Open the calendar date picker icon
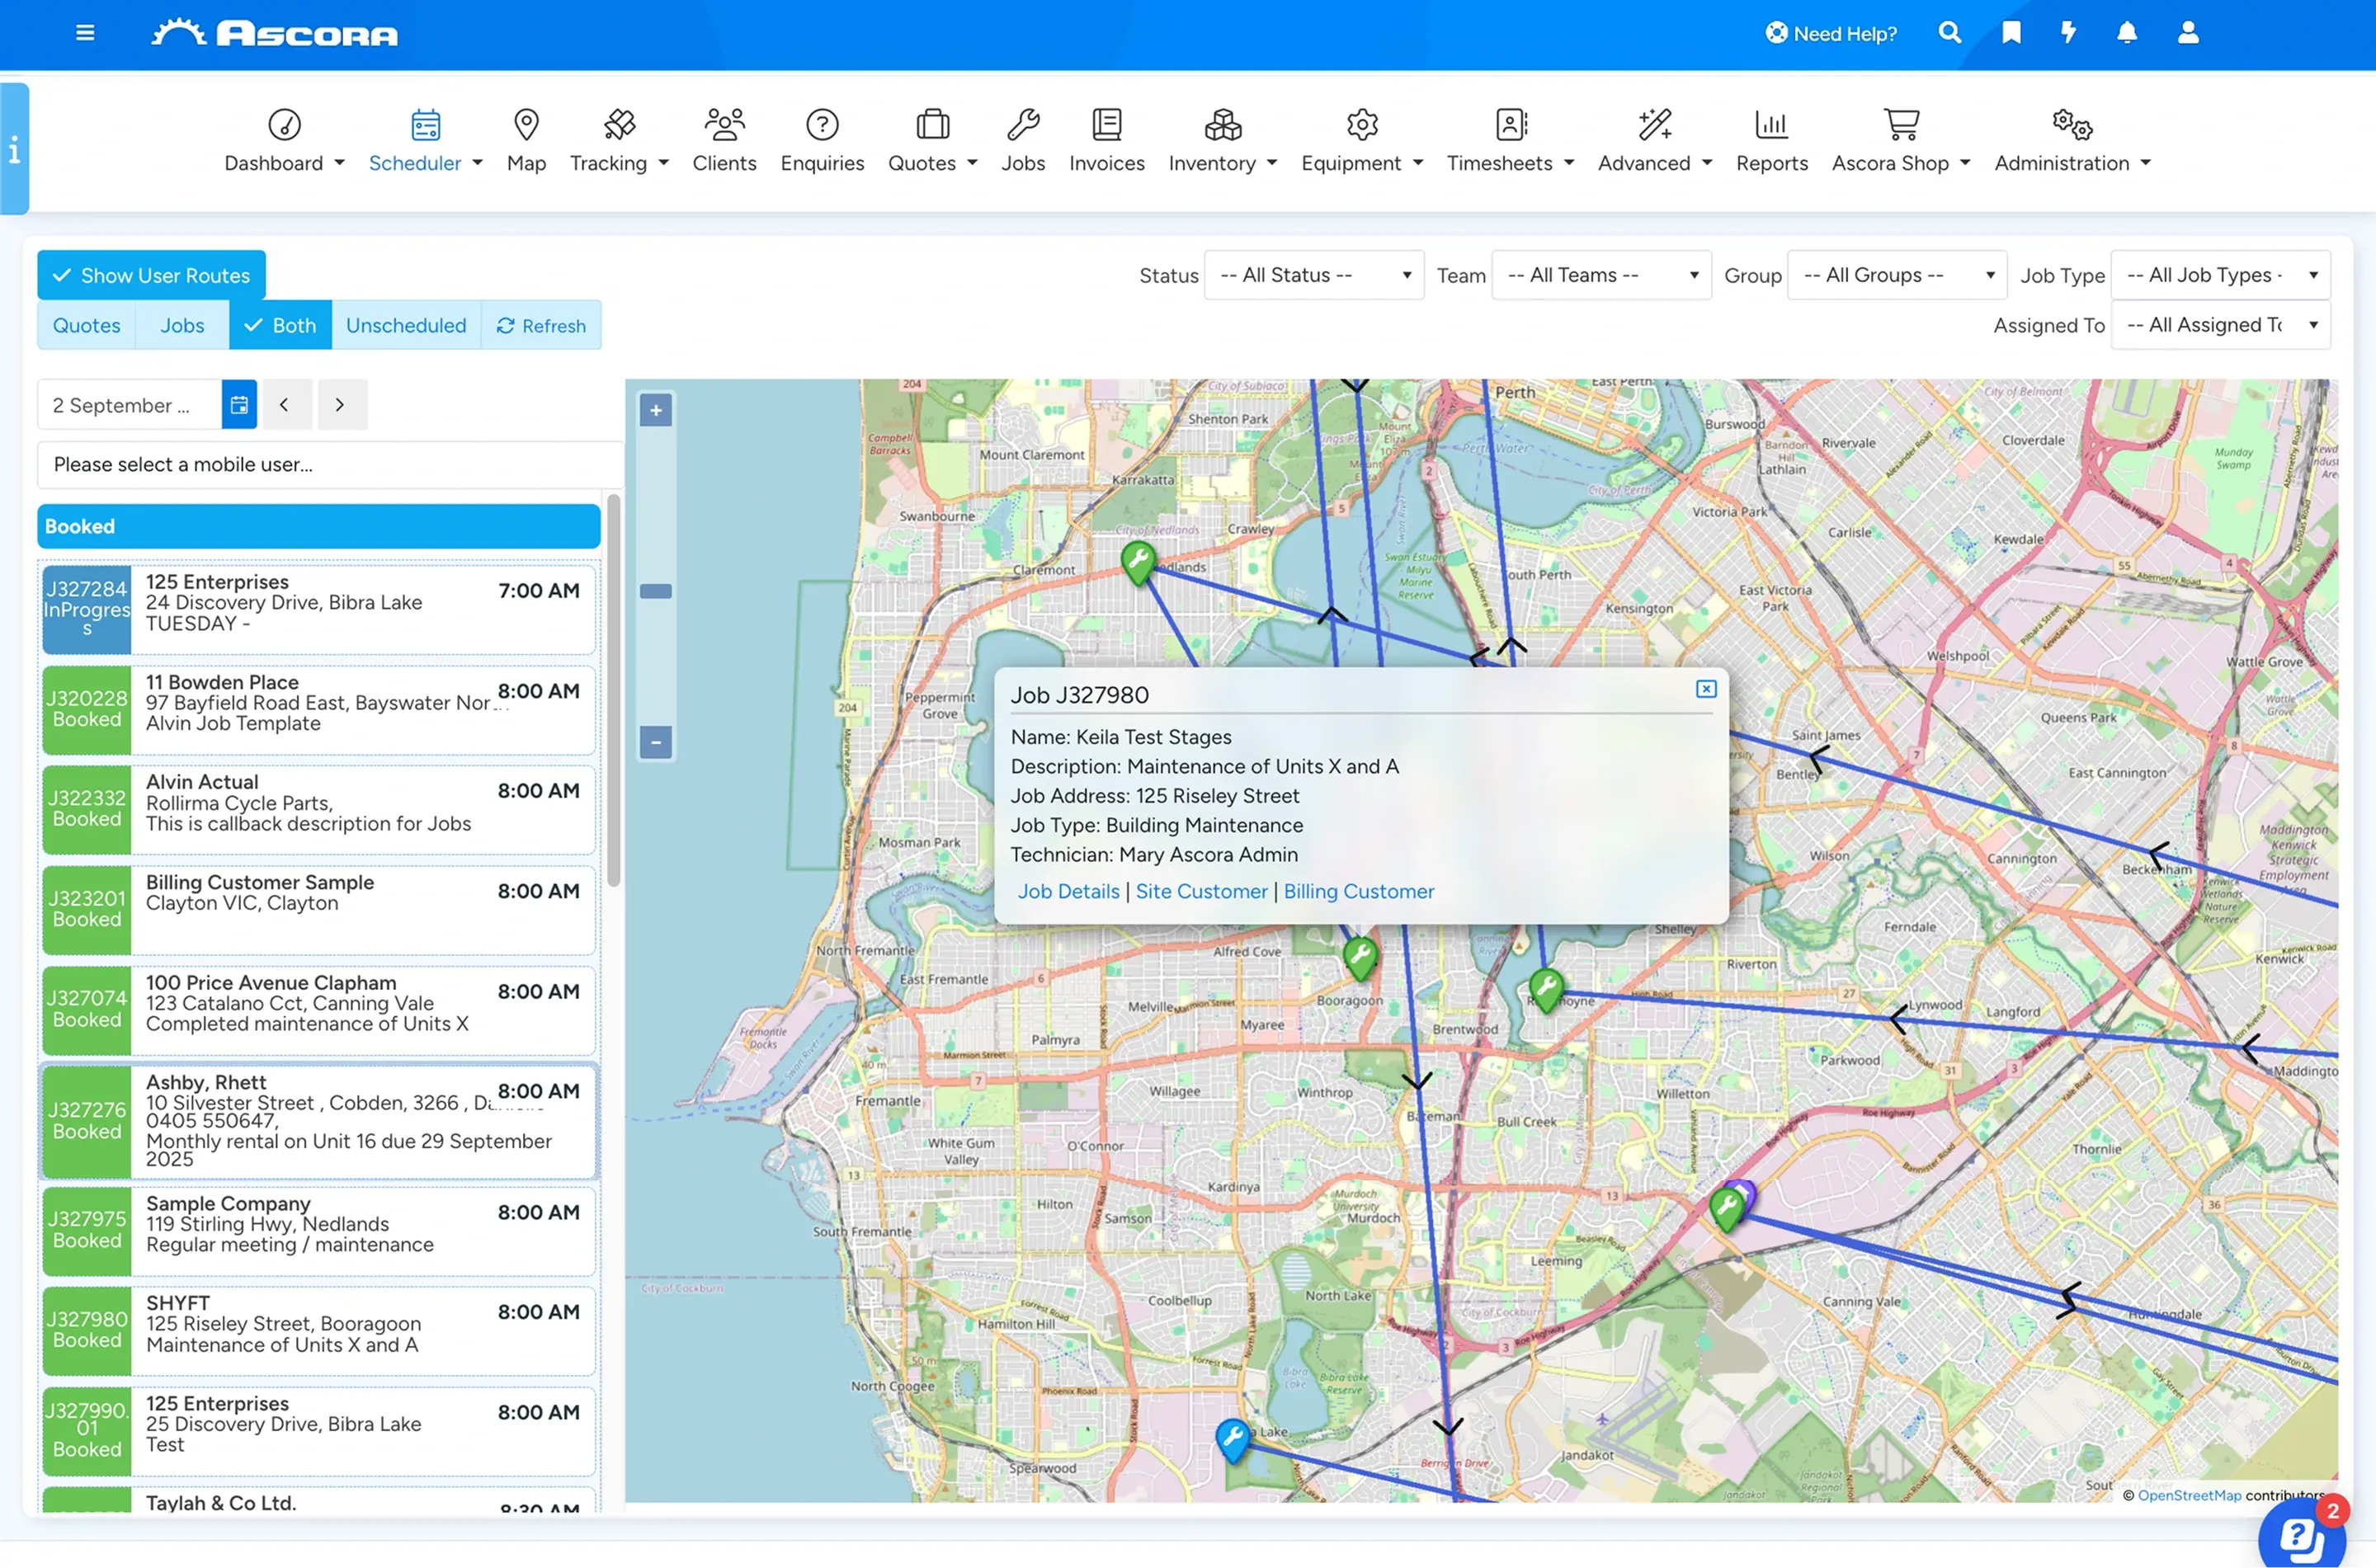The height and width of the screenshot is (1568, 2376). click(x=239, y=405)
